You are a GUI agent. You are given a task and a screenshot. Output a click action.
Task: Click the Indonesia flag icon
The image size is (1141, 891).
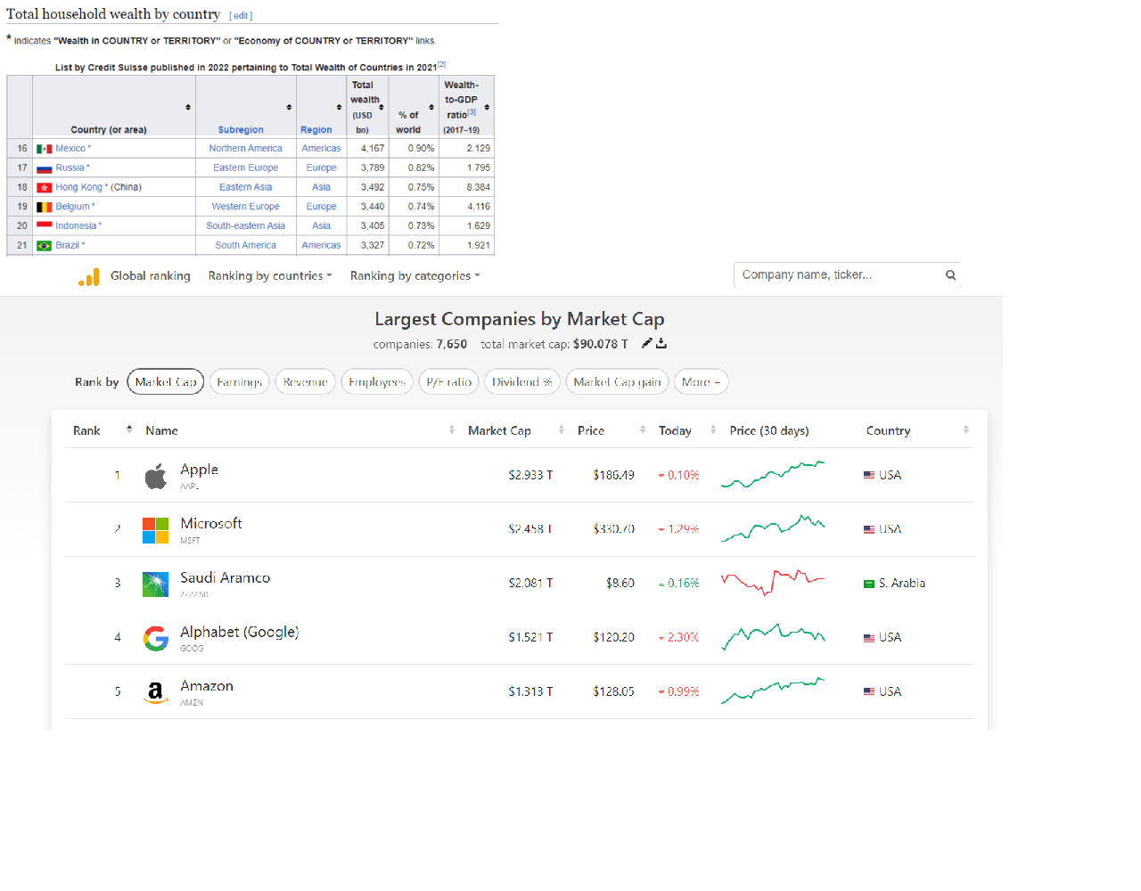44,226
